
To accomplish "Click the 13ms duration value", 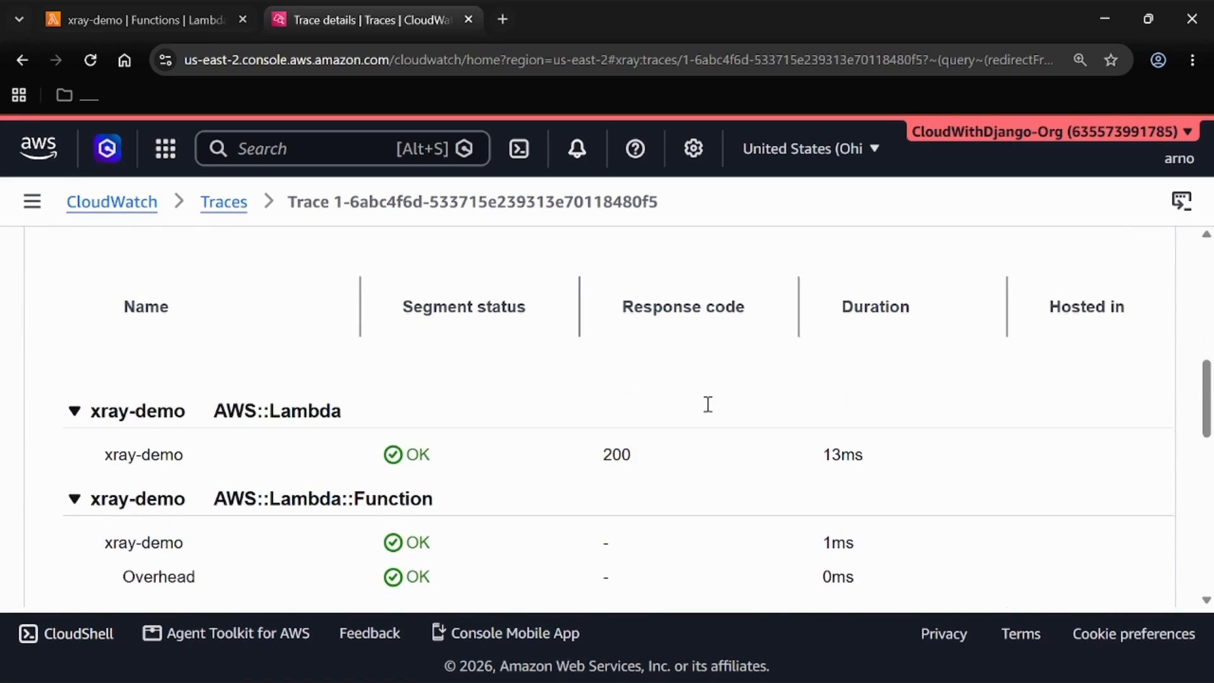I will pos(843,455).
